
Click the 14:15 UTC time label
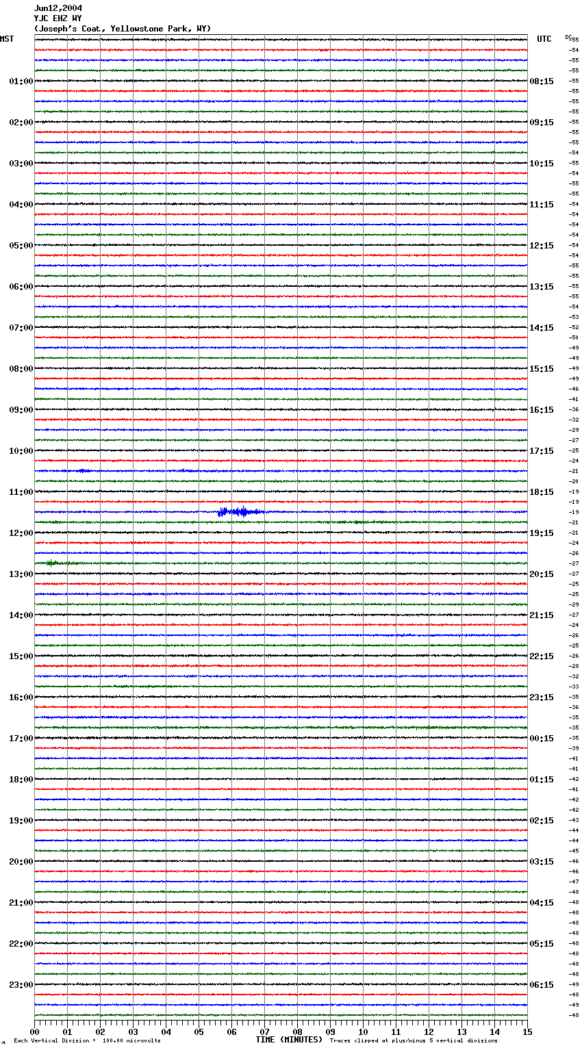coord(542,328)
